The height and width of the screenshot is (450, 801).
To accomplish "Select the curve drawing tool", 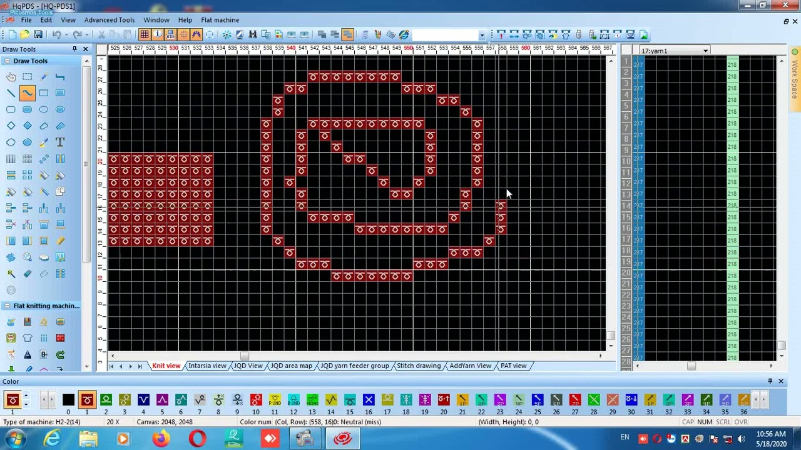I will click(27, 93).
